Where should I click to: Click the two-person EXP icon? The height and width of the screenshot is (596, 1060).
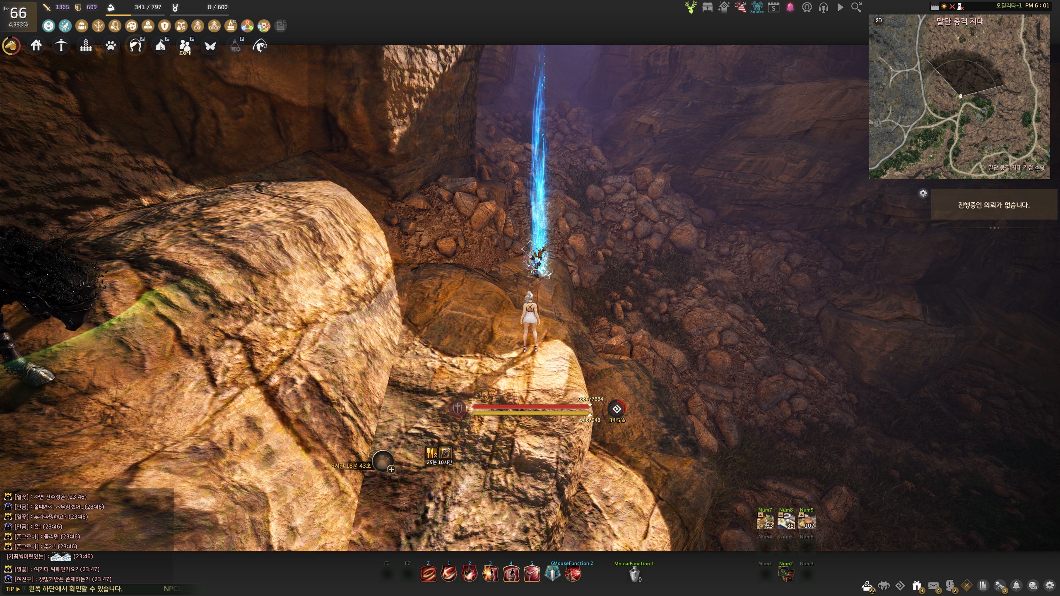pos(185,46)
